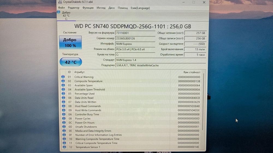Click raw value 0000000000014E
This screenshot has height=153, width=273.
[188, 147]
